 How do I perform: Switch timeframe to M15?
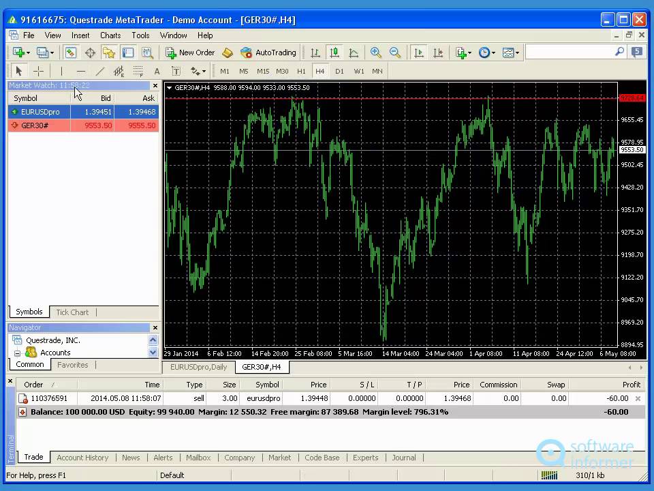point(263,72)
